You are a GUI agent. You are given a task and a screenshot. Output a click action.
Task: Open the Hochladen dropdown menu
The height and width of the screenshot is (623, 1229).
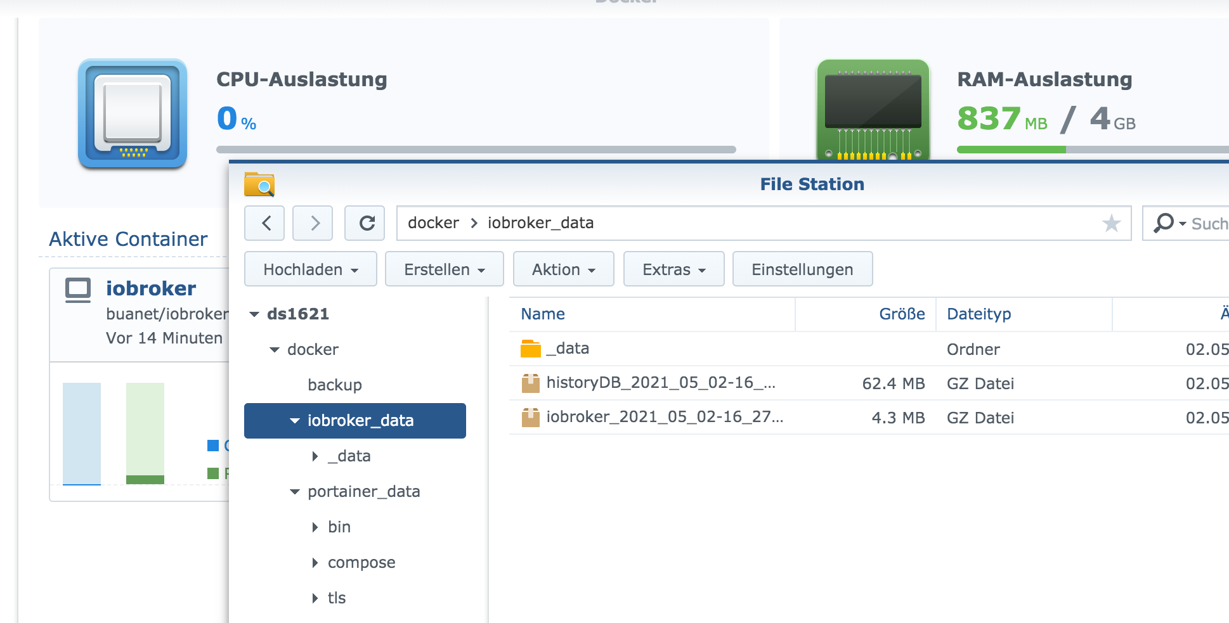[x=311, y=269]
